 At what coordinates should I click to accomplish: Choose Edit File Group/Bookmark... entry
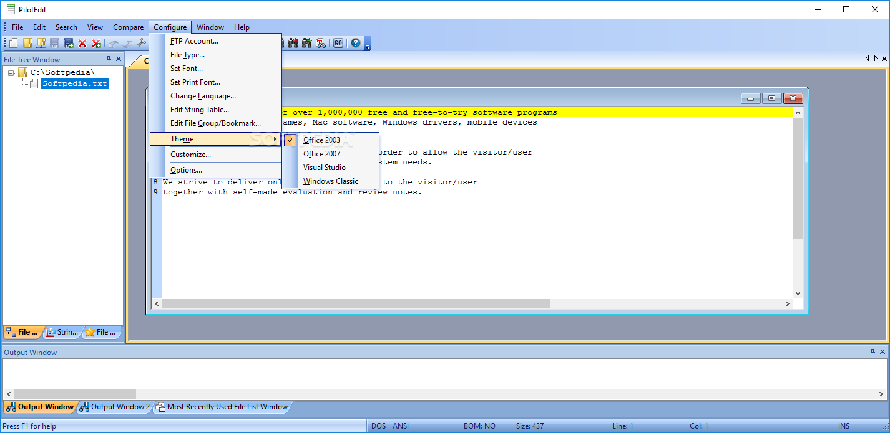pos(215,123)
